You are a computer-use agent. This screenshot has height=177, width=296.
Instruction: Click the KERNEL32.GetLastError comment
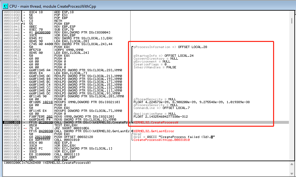(154, 131)
